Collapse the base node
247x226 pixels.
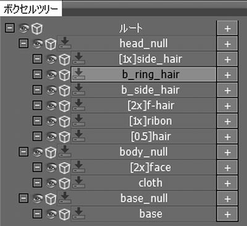click(37, 214)
